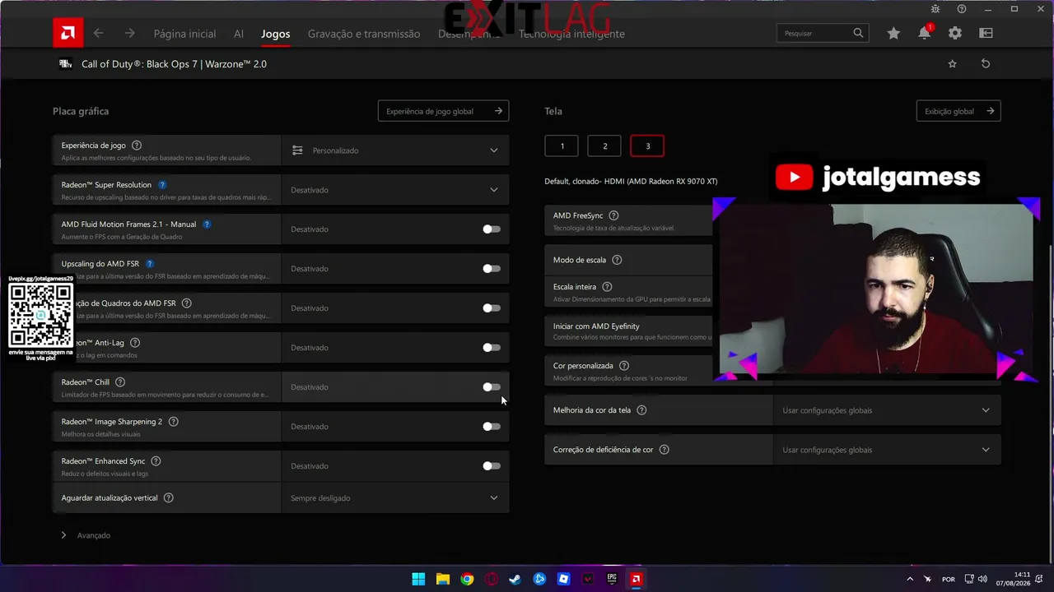Enable Upscaling do AMD FSR toggle

[x=492, y=269]
